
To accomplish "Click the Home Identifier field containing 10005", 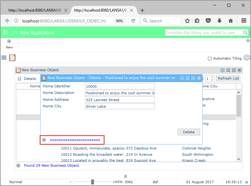I will click(x=120, y=86).
